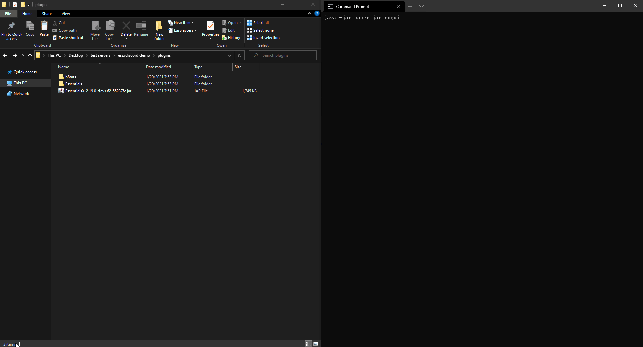Expand the New item dropdown
The image size is (643, 347).
(x=181, y=23)
